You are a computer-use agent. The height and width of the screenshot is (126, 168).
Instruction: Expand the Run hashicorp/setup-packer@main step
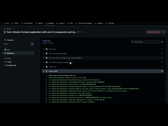pyautogui.click(x=103, y=62)
